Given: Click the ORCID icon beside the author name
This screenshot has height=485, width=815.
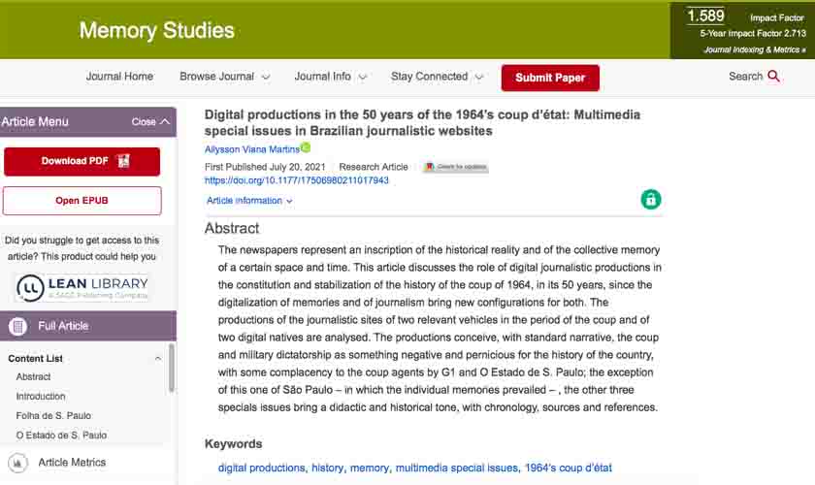Looking at the screenshot, I should (x=306, y=148).
